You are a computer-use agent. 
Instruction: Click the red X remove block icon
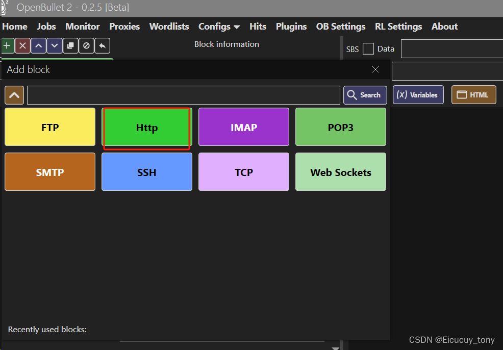coord(22,45)
